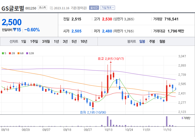This screenshot has height=137, width=195.
Task: Click the 코스피 market badge
Action: (x=42, y=8)
